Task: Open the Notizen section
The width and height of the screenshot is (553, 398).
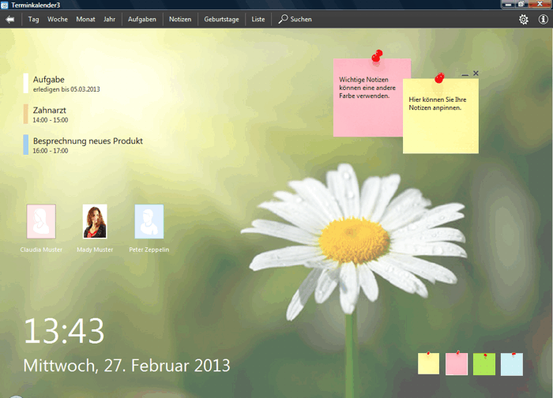Action: pyautogui.click(x=180, y=19)
